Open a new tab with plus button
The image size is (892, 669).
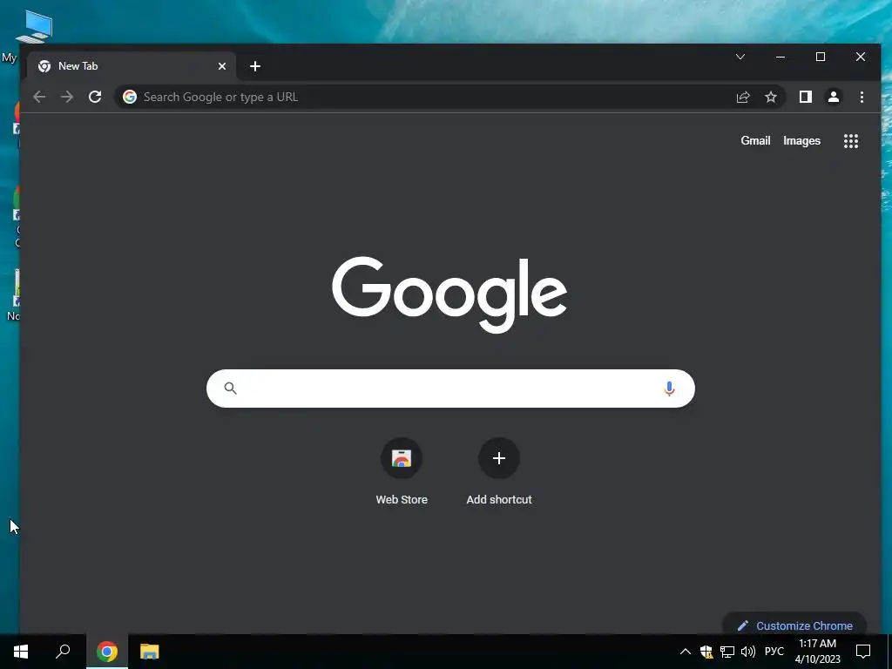255,66
